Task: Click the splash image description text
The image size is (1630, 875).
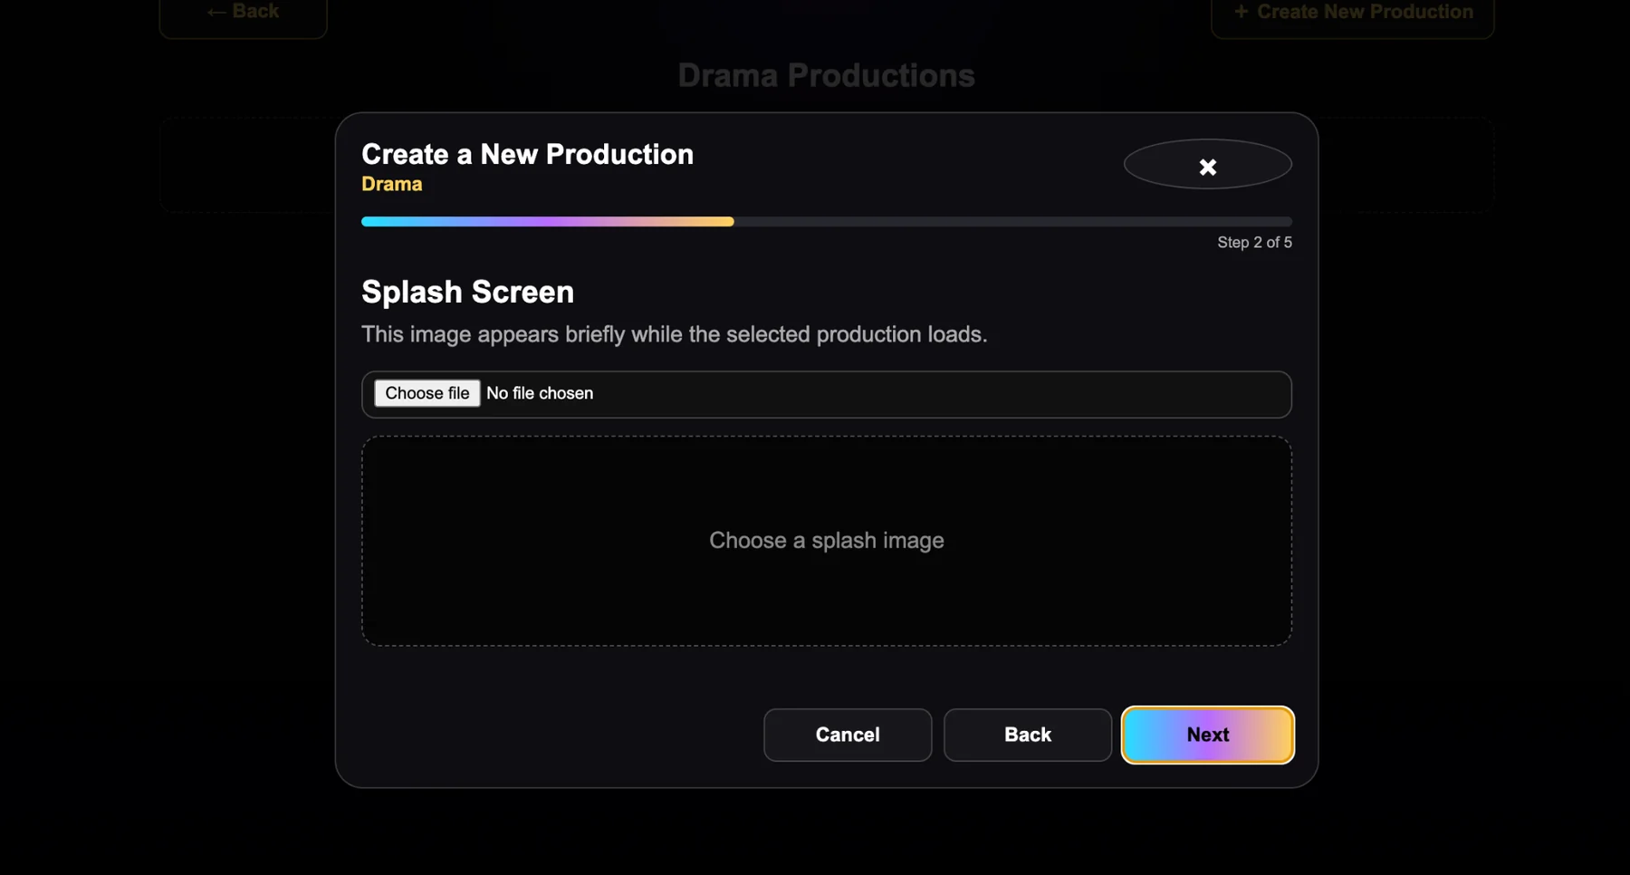Action: coord(674,334)
